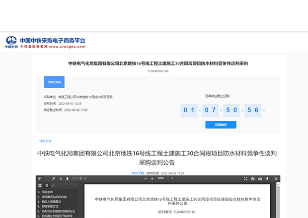
Task: Click the www.crecgec.com site address text
Action: click(x=67, y=47)
